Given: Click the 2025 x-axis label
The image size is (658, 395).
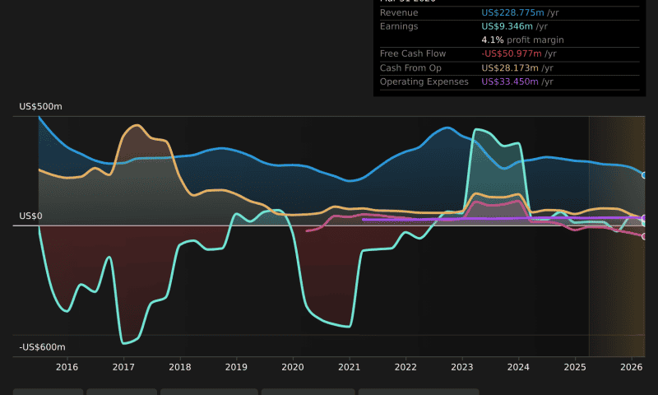Looking at the screenshot, I should pyautogui.click(x=575, y=367).
